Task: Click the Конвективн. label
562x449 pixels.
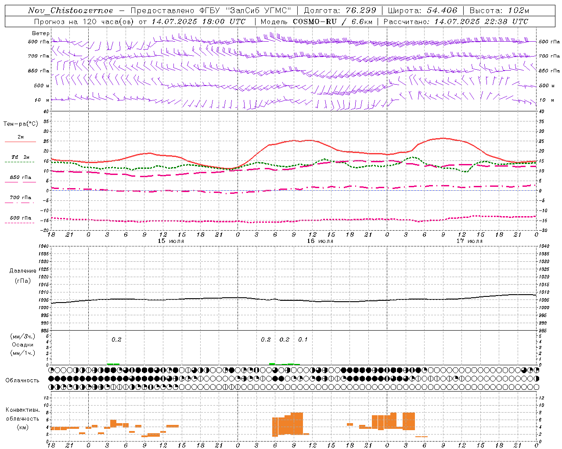Action: click(x=23, y=410)
